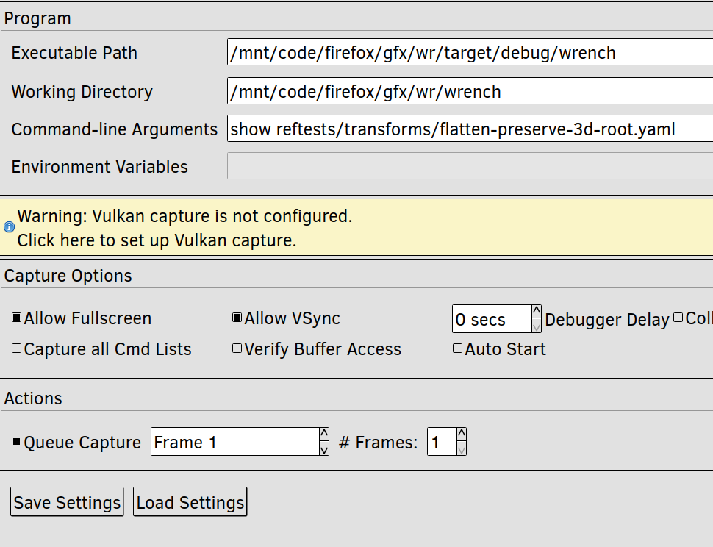Viewport: 713px width, 547px height.
Task: Focus the Executable Path field
Action: [470, 52]
